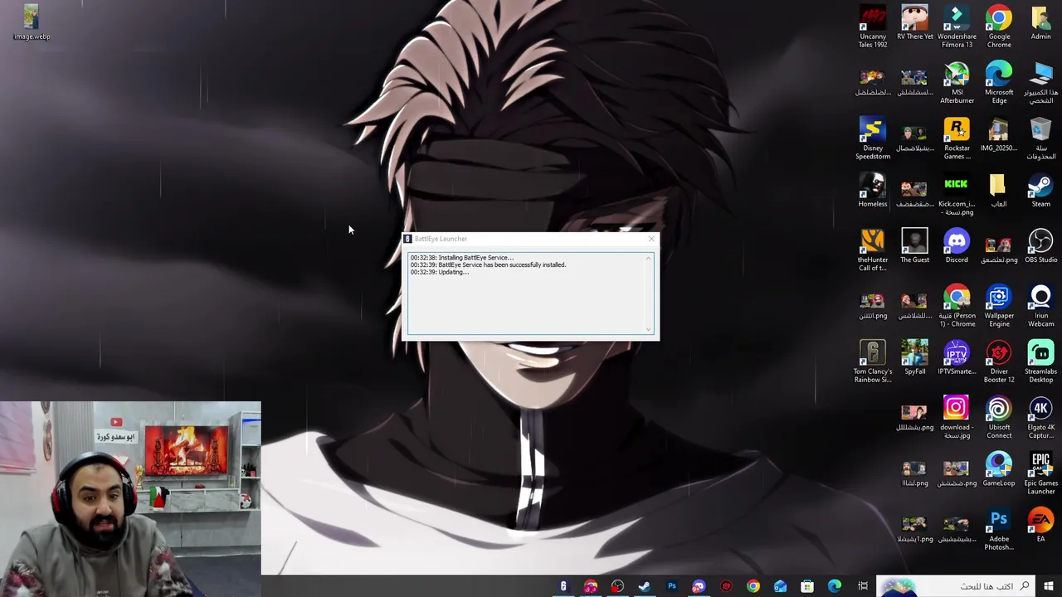Click the BattlEye log scroll-down arrow
This screenshot has height=597, width=1062.
tap(648, 328)
